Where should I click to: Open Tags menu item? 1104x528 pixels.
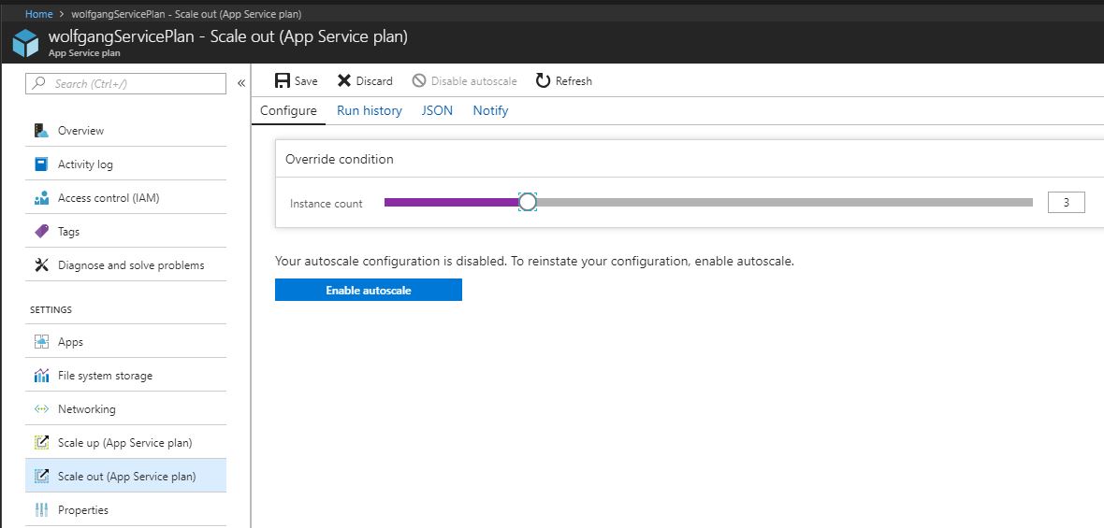tap(125, 232)
